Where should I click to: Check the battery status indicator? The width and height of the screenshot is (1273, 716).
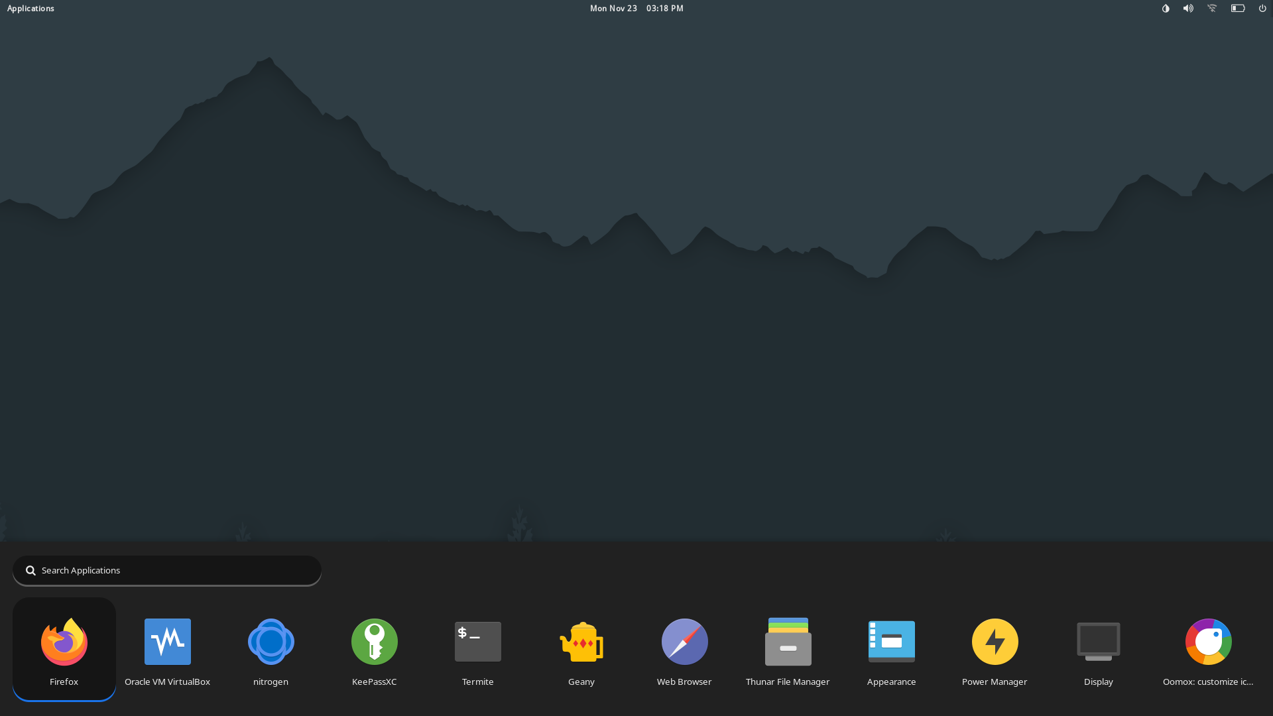point(1238,9)
